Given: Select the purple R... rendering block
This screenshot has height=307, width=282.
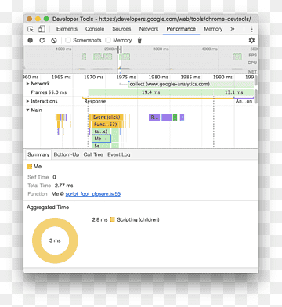Looking at the screenshot, I should [154, 117].
